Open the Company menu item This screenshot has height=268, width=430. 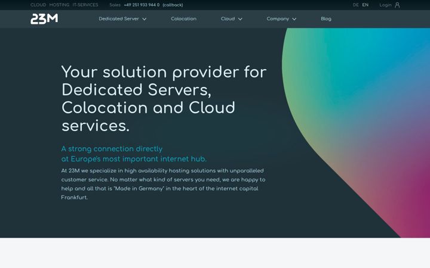point(278,18)
